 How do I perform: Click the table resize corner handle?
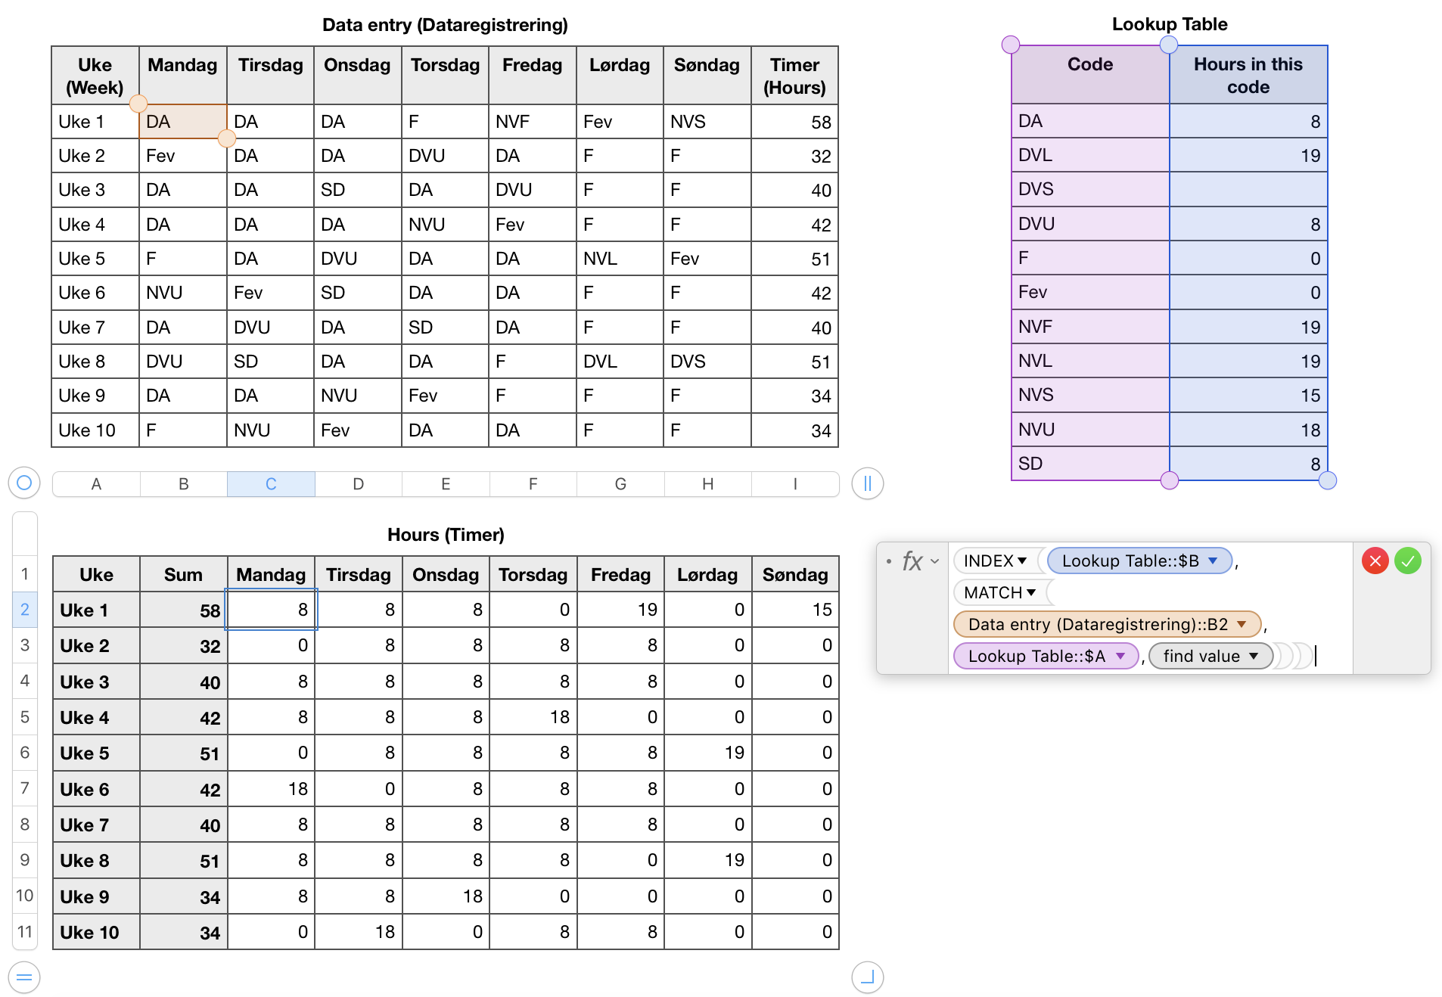click(x=867, y=977)
